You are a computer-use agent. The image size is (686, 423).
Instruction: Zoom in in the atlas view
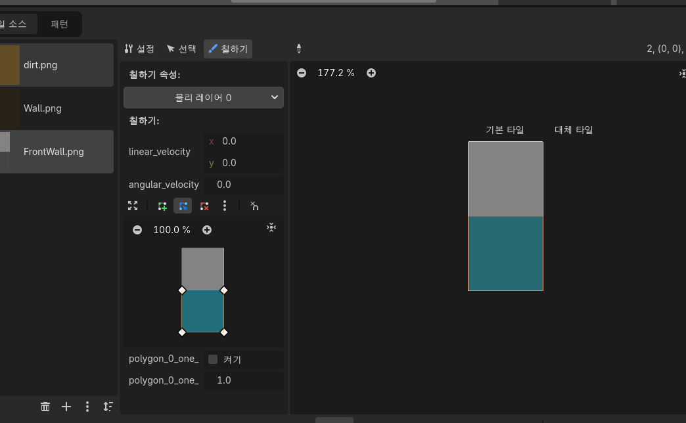click(x=371, y=73)
